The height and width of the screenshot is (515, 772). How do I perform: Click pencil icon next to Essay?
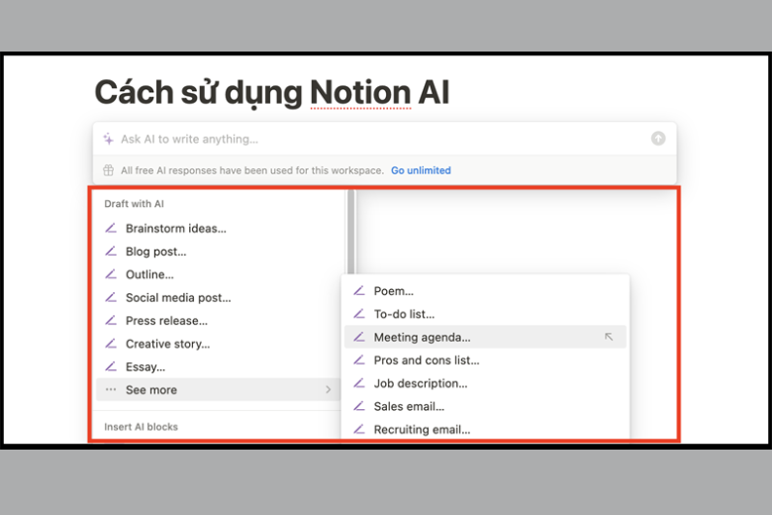111,366
